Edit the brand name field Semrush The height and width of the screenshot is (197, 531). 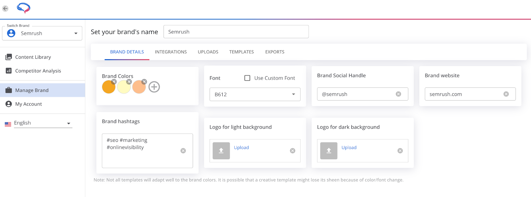[x=236, y=32]
